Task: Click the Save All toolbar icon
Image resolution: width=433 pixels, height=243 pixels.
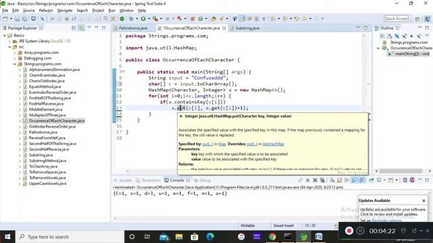Action: click(24, 18)
